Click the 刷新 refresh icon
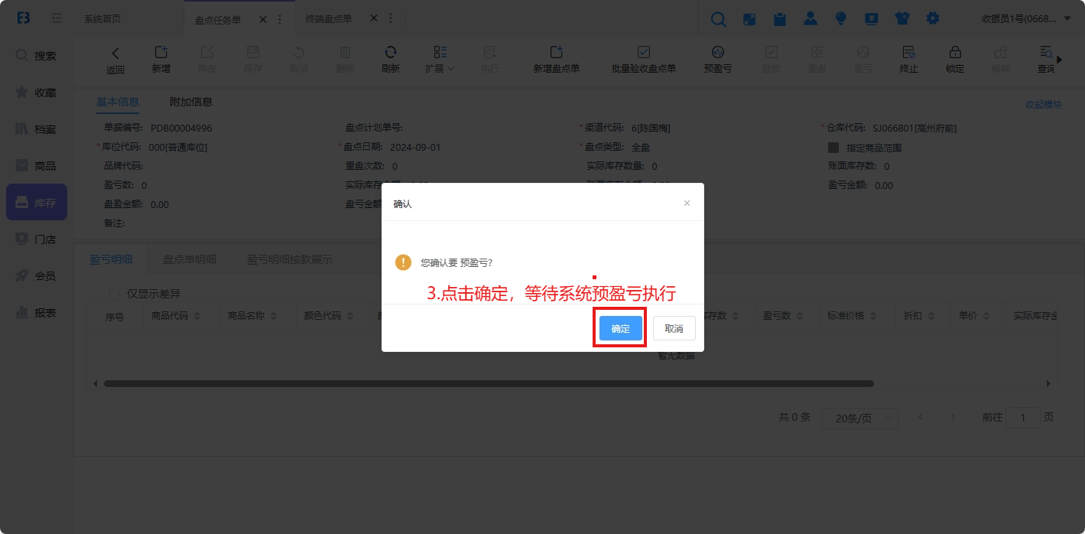 pos(390,52)
